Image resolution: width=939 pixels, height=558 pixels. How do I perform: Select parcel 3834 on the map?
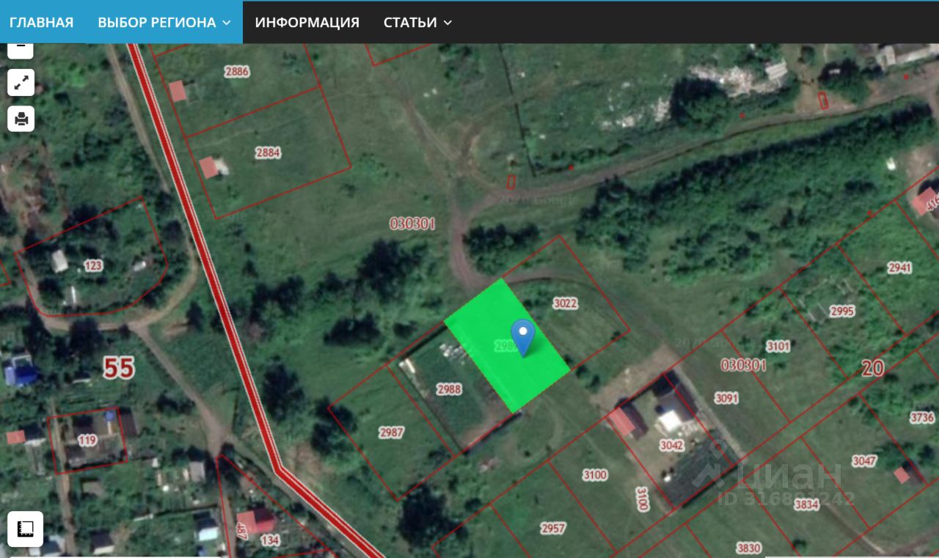(805, 504)
